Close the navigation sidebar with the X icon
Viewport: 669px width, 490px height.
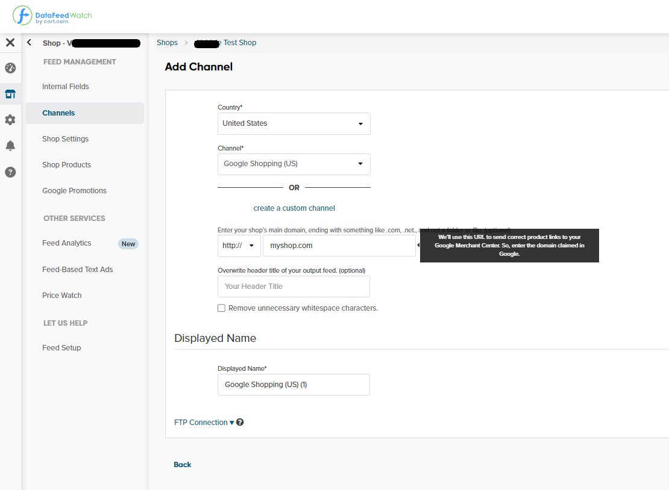[10, 42]
